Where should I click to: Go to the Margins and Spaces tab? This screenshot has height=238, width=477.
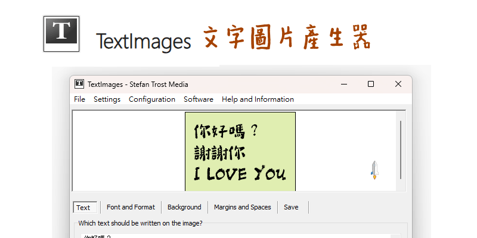(242, 207)
